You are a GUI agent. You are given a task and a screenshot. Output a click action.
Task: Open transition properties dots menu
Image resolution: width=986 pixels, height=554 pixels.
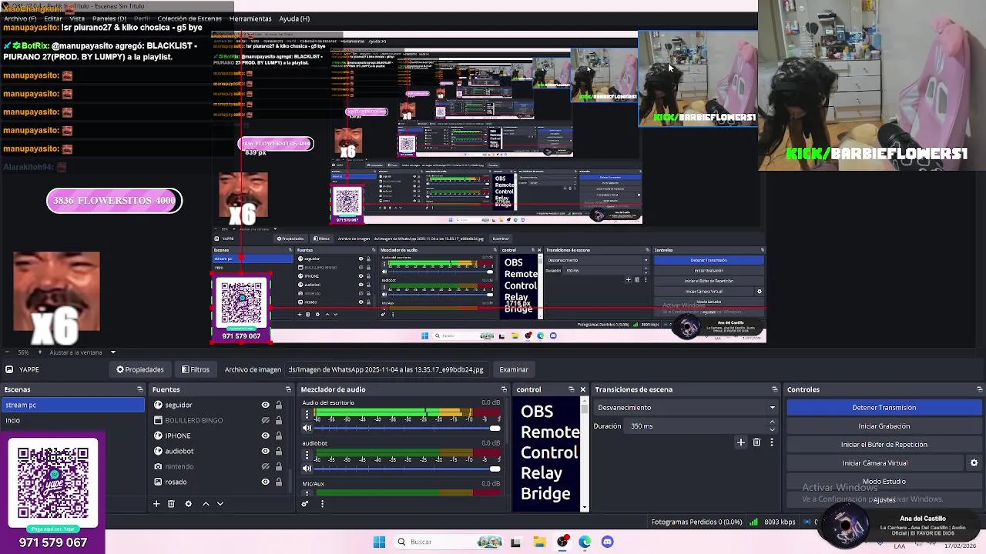click(x=771, y=442)
